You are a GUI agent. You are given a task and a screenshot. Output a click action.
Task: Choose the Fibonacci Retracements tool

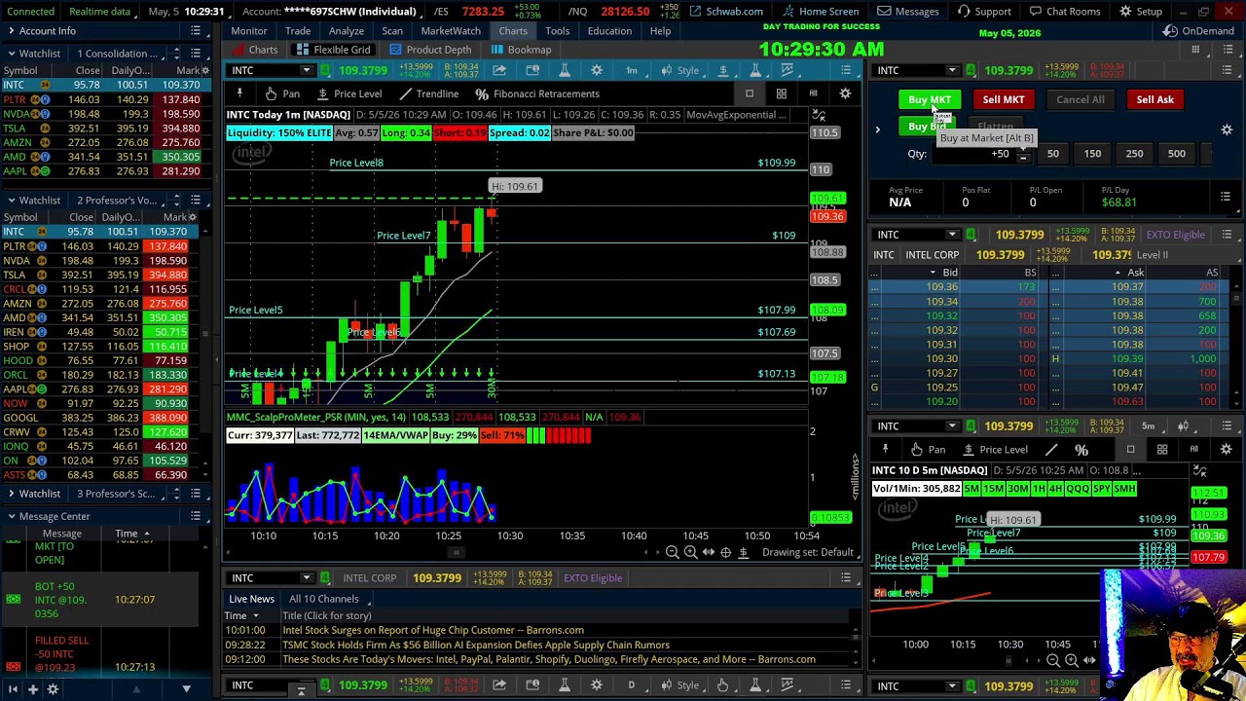coord(537,93)
